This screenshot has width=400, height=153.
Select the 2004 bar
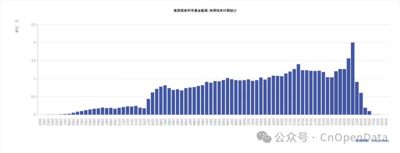[261, 96]
